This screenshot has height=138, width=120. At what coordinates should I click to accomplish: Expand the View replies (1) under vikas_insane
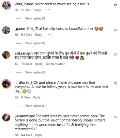35,18
